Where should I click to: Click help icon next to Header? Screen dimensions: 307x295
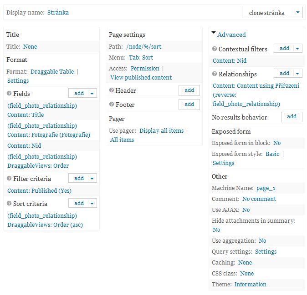tap(112, 90)
